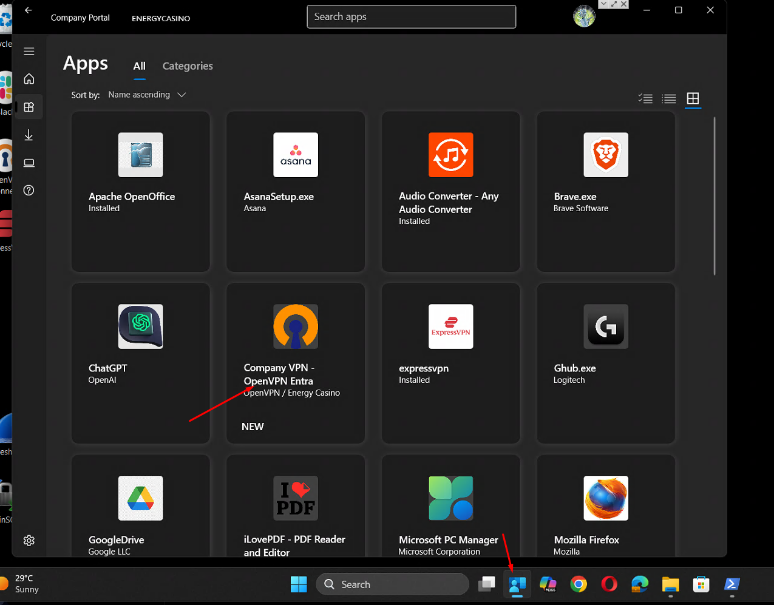Screen dimensions: 774x605
Task: Click Mozilla Firefox title text
Action: pos(586,540)
